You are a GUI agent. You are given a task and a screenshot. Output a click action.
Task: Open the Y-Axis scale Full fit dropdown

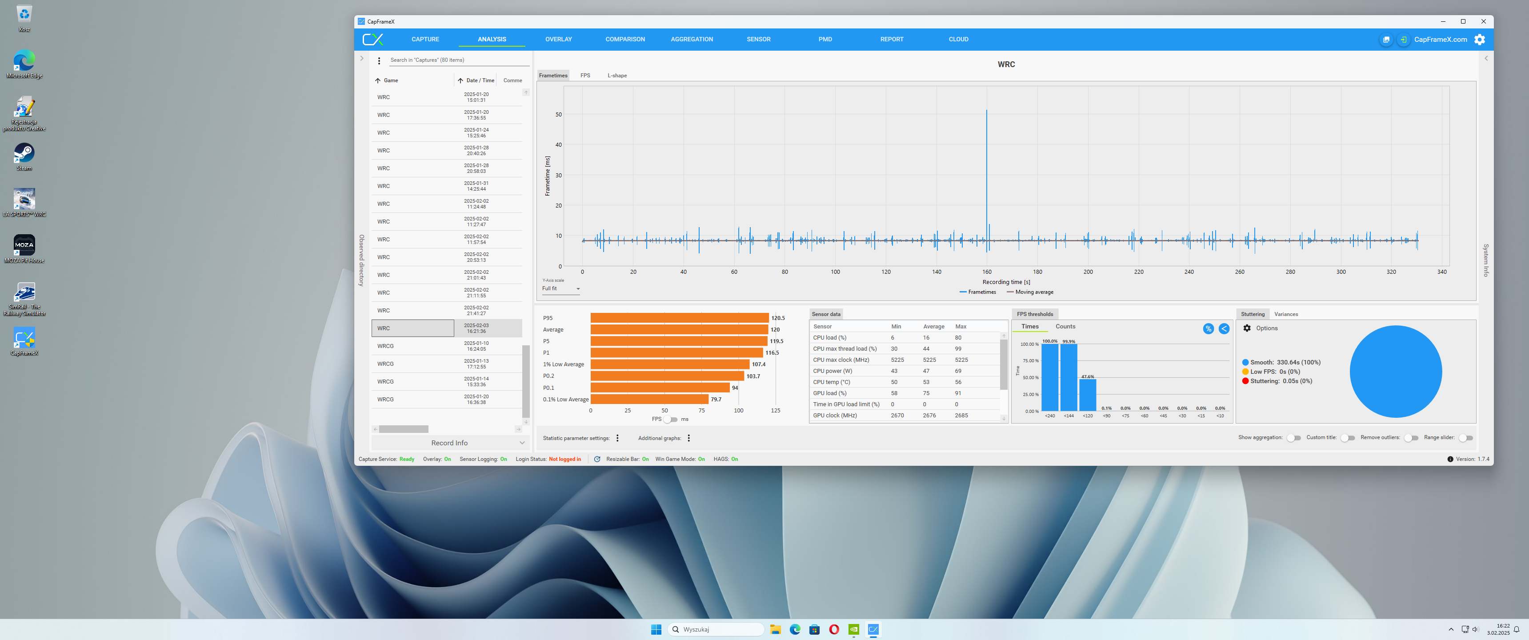pos(561,289)
